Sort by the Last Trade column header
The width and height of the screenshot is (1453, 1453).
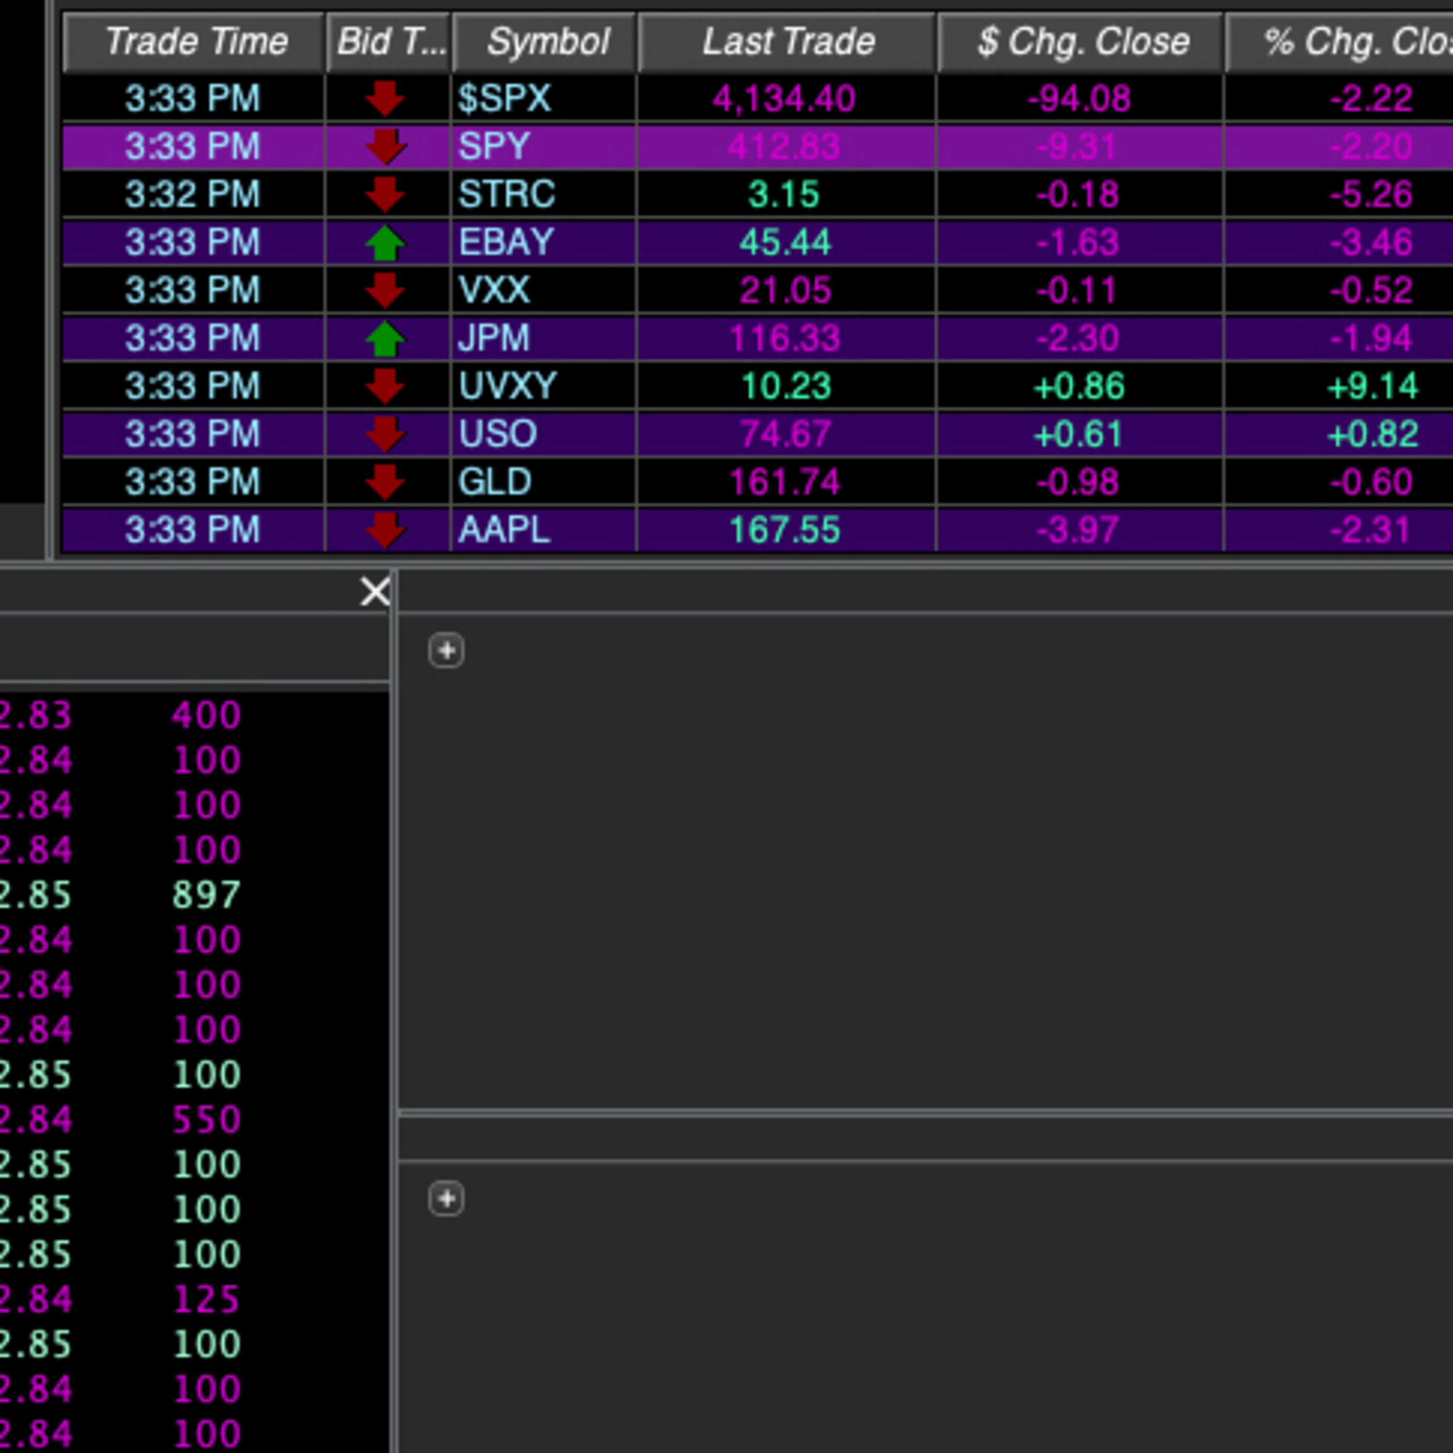[x=787, y=42]
